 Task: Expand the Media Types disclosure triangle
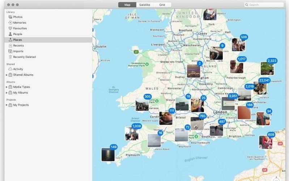coord(7,87)
